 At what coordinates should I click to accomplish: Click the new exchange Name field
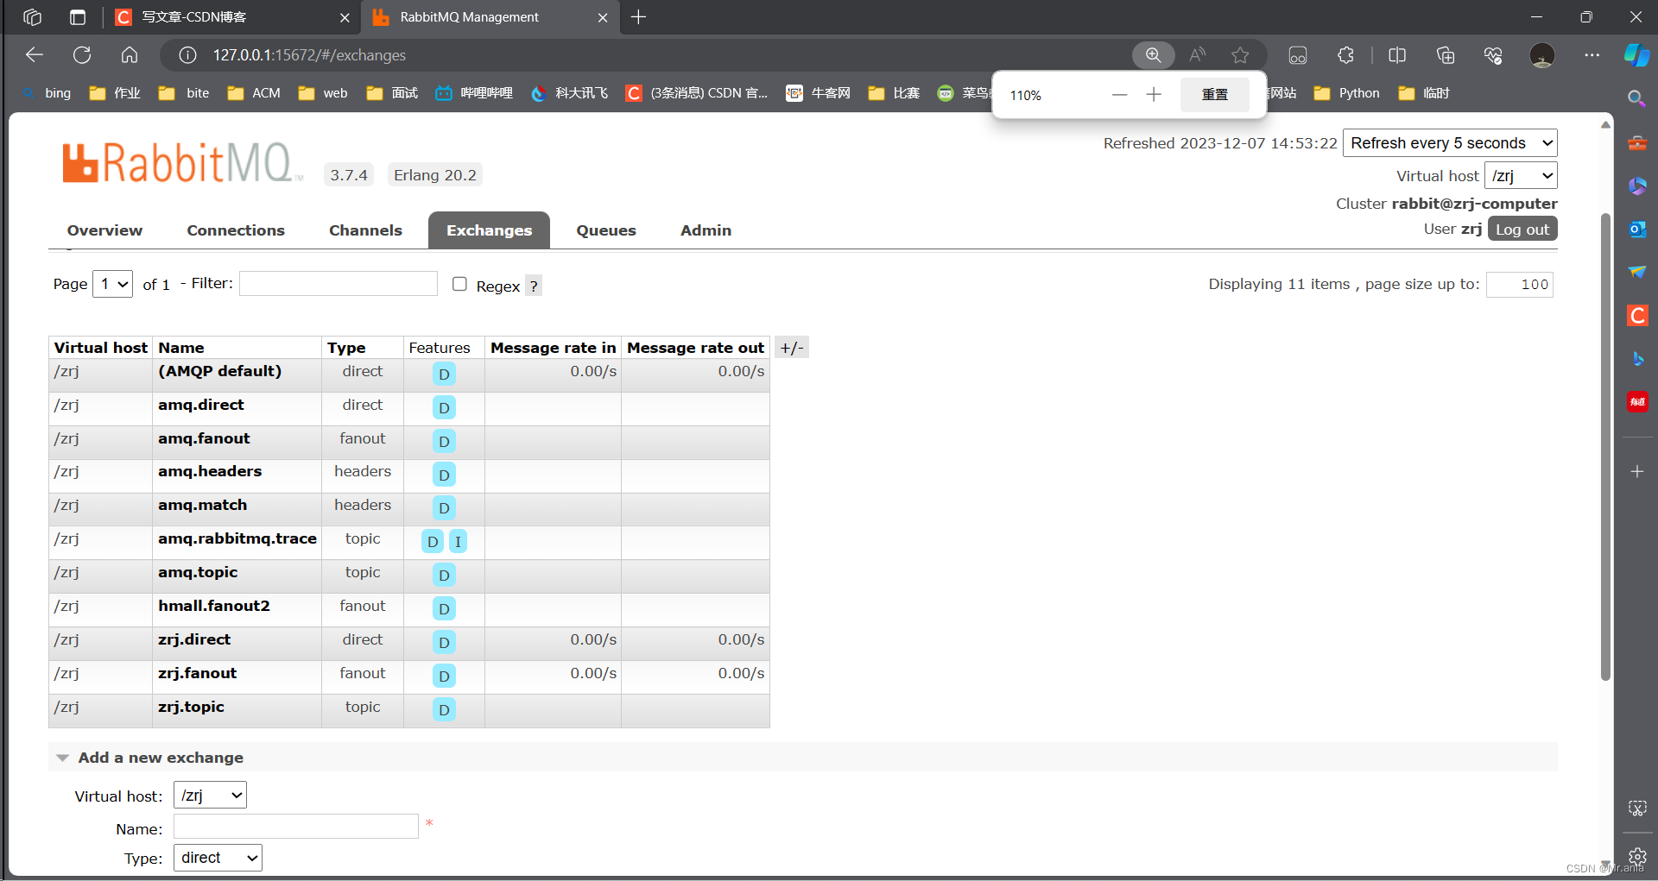pyautogui.click(x=295, y=827)
